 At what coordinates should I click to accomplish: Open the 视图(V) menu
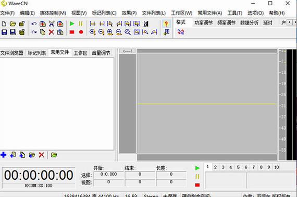[x=79, y=13]
